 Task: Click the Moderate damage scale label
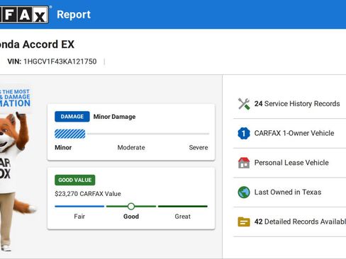pos(131,148)
